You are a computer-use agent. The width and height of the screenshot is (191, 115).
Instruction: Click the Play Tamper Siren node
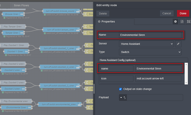(14, 26)
